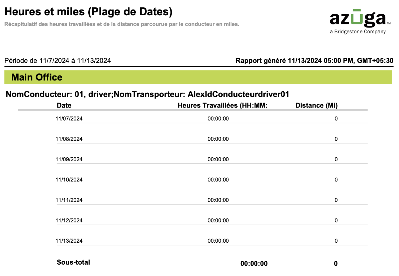The image size is (399, 276).
Task: Click the report title Heures et miles
Action: [88, 12]
